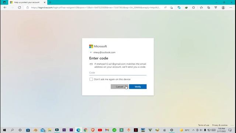Open Google Chrome from taskbar
Screen dimensions: 236x133
(86, 130)
